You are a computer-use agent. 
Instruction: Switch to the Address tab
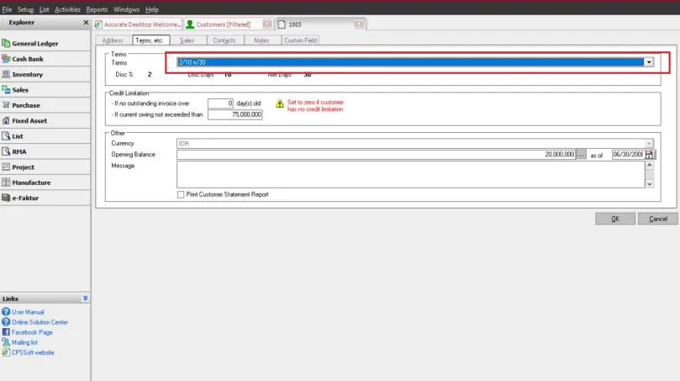click(x=112, y=40)
